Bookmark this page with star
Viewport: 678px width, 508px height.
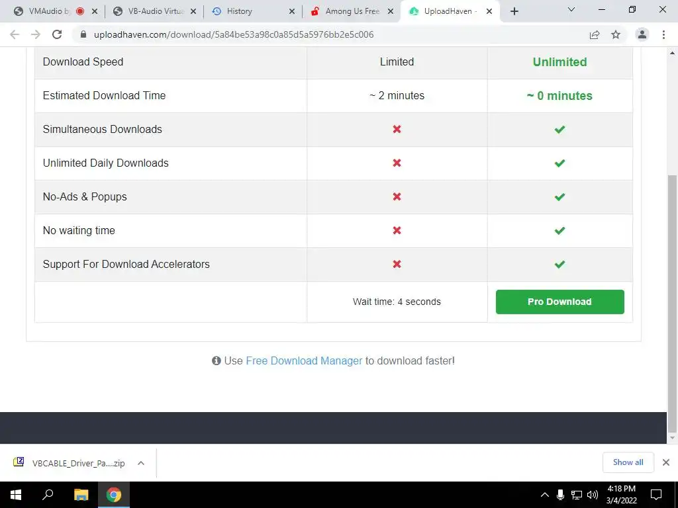point(616,34)
